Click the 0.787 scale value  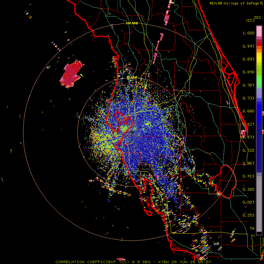(x=248, y=85)
